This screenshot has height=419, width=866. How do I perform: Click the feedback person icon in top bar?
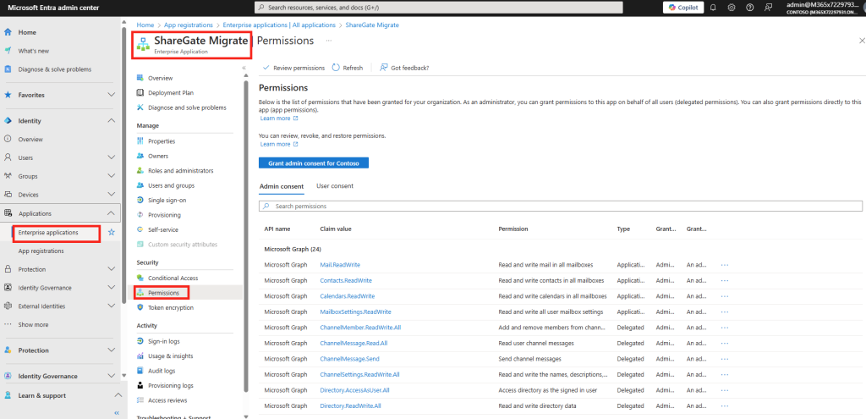[x=768, y=8]
